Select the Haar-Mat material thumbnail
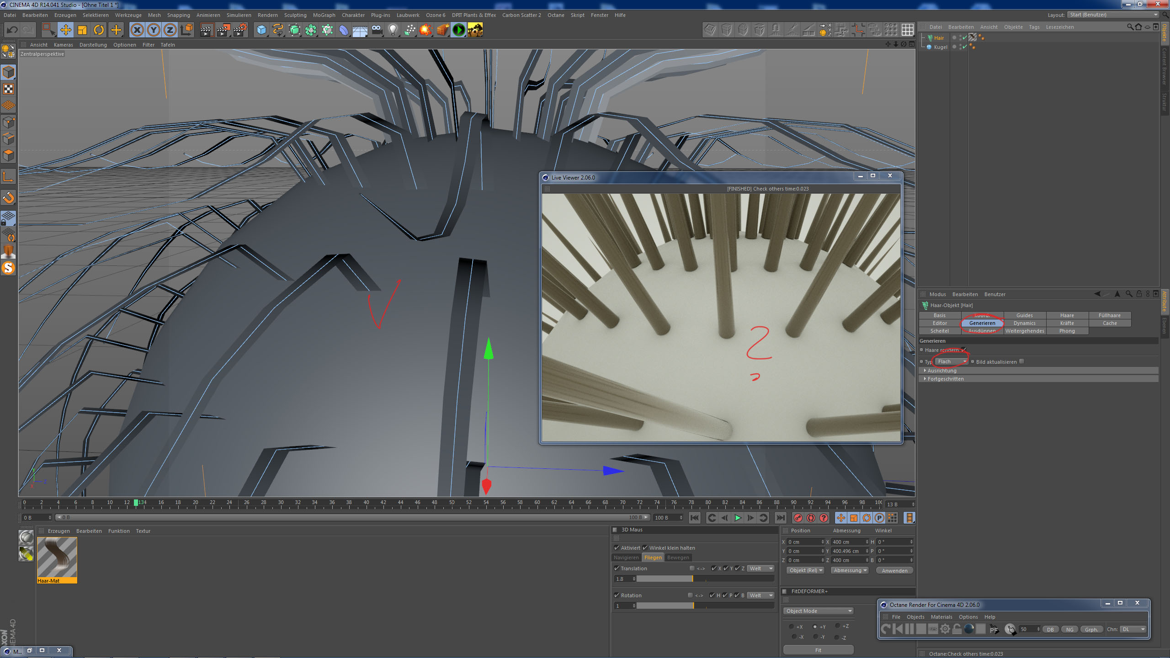This screenshot has height=658, width=1170. tap(57, 560)
